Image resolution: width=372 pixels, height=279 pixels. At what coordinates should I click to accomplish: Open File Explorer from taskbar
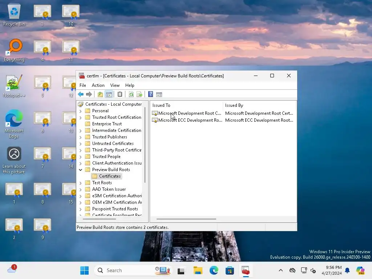click(x=198, y=270)
